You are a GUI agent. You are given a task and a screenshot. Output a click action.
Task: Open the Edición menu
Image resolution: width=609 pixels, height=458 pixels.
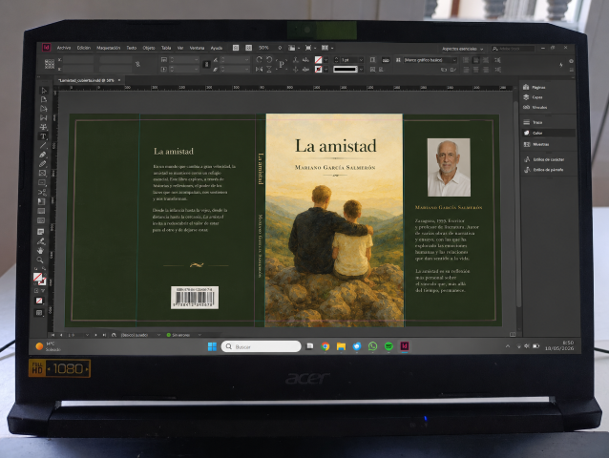[83, 48]
